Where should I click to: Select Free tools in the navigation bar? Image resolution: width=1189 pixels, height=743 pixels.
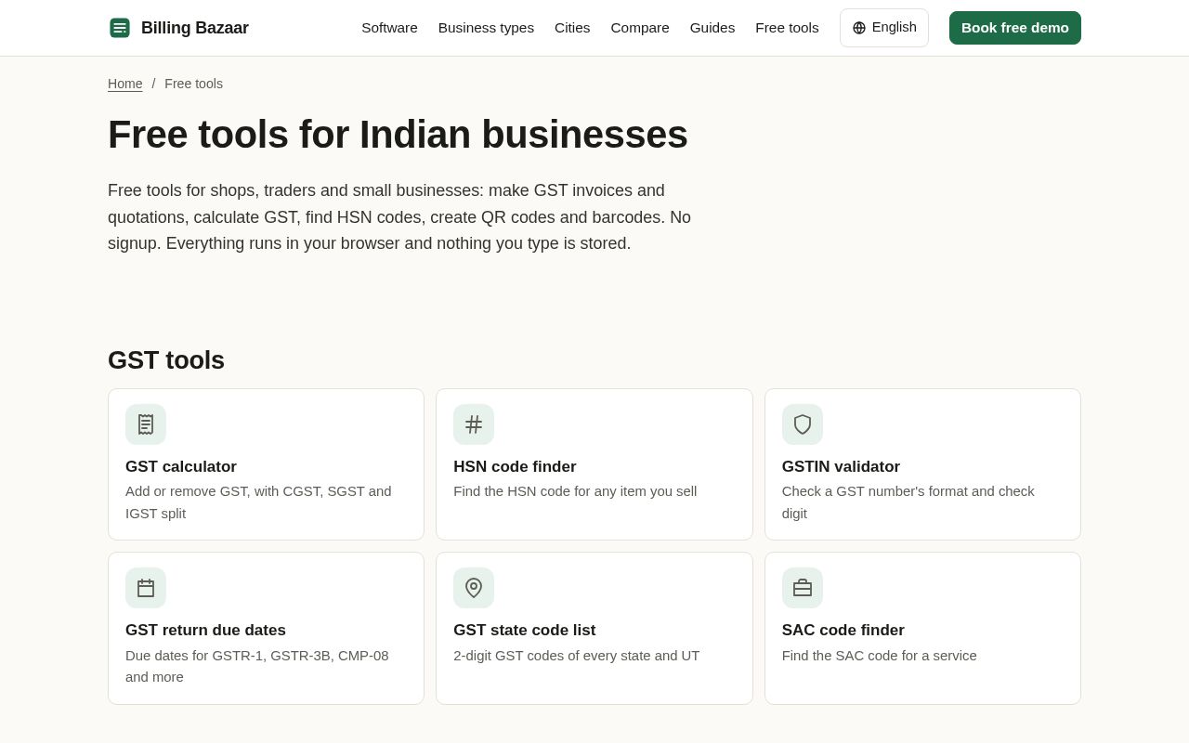point(787,28)
